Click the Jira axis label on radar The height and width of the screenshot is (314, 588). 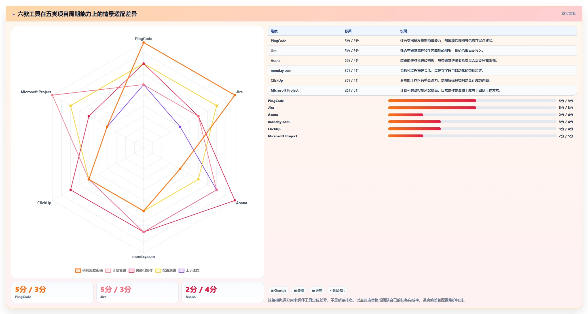point(239,92)
